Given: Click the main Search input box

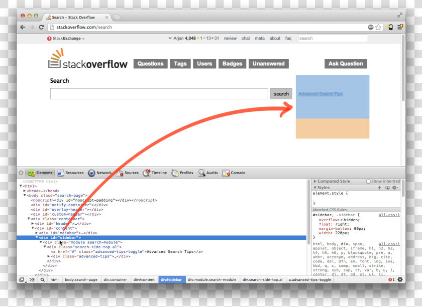Looking at the screenshot, I should 159,94.
